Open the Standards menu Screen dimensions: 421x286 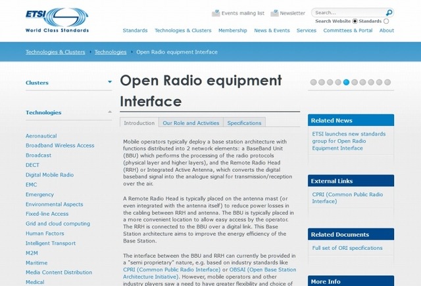[135, 31]
